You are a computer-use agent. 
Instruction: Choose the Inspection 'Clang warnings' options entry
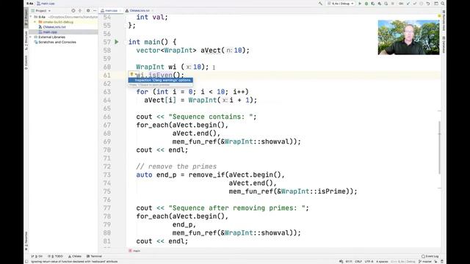click(x=161, y=80)
